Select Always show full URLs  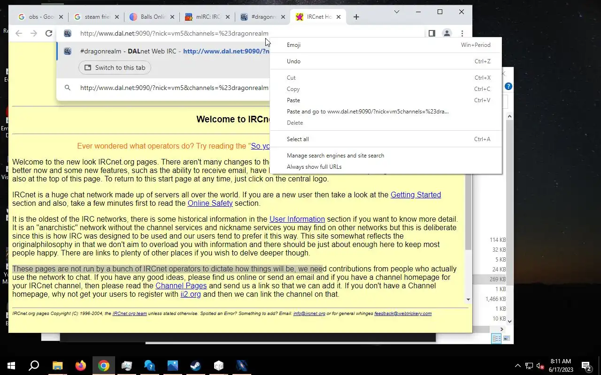coord(385,167)
